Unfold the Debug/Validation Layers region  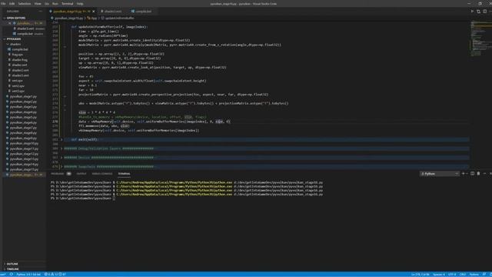[x=61, y=149]
